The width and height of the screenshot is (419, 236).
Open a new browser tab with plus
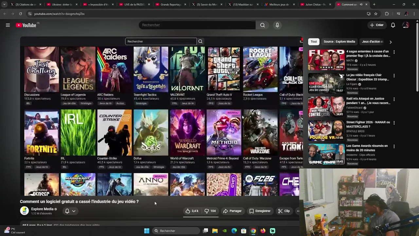coord(374,5)
